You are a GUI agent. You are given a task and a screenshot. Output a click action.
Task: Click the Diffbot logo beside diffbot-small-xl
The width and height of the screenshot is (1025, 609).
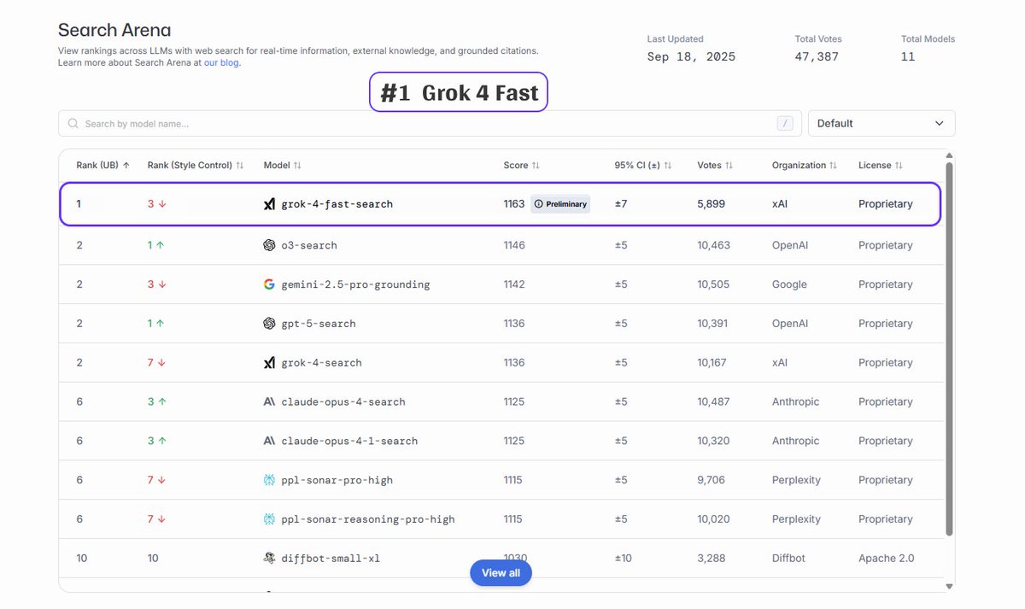pyautogui.click(x=269, y=558)
